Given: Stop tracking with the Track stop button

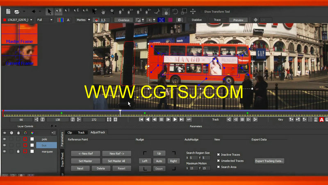Looking at the screenshot, I should (x=242, y=120).
